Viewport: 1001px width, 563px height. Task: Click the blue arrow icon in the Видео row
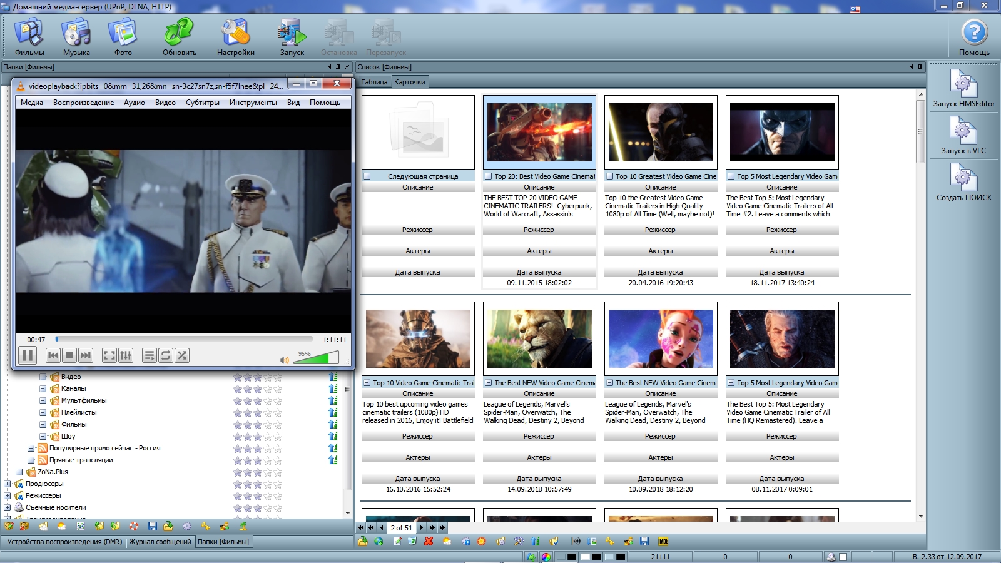click(333, 377)
